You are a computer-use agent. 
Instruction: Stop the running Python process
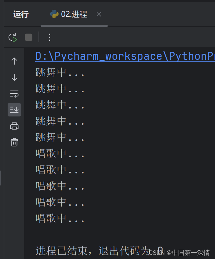pyautogui.click(x=28, y=37)
